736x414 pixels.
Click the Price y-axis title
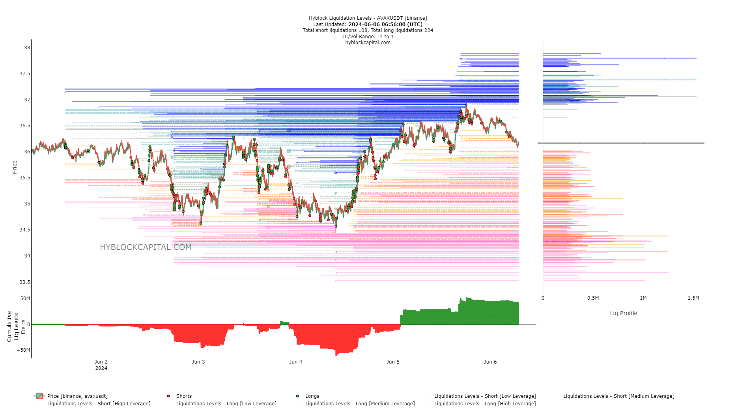[15, 167]
